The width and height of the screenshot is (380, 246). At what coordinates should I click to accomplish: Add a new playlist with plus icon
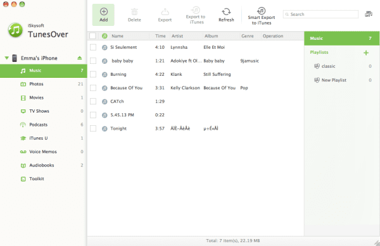pos(366,52)
